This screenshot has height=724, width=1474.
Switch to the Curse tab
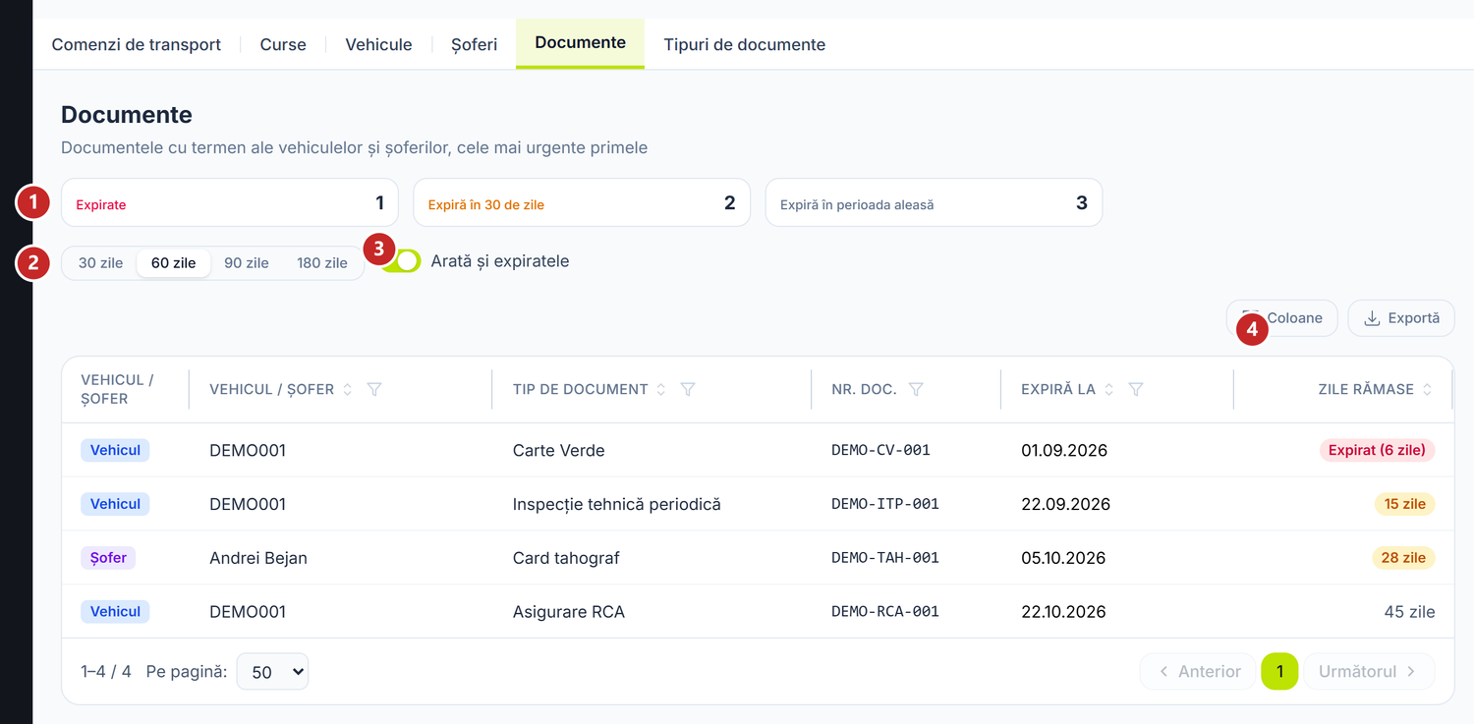(x=283, y=44)
